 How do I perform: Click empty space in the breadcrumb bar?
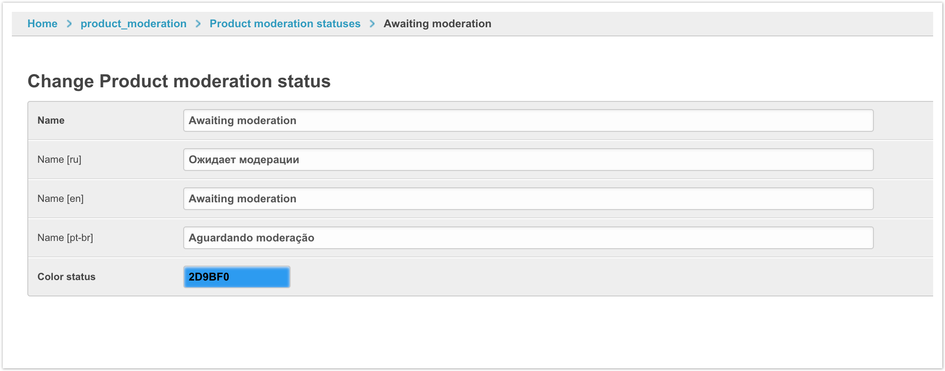click(x=683, y=24)
